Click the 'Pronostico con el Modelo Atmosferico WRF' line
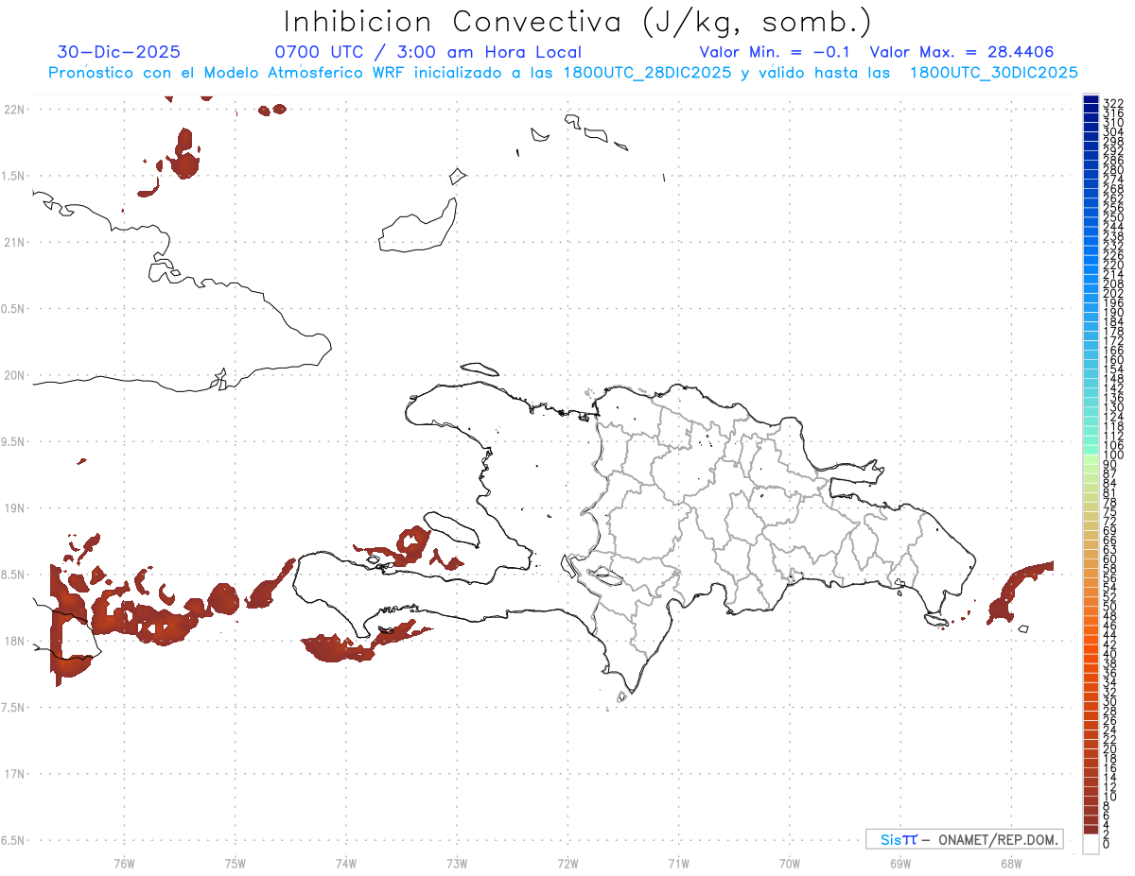Viewport: 1135px width, 876px height. tap(563, 73)
